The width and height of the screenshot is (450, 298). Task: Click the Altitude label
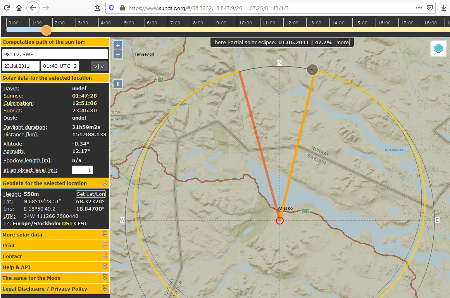pyautogui.click(x=14, y=144)
